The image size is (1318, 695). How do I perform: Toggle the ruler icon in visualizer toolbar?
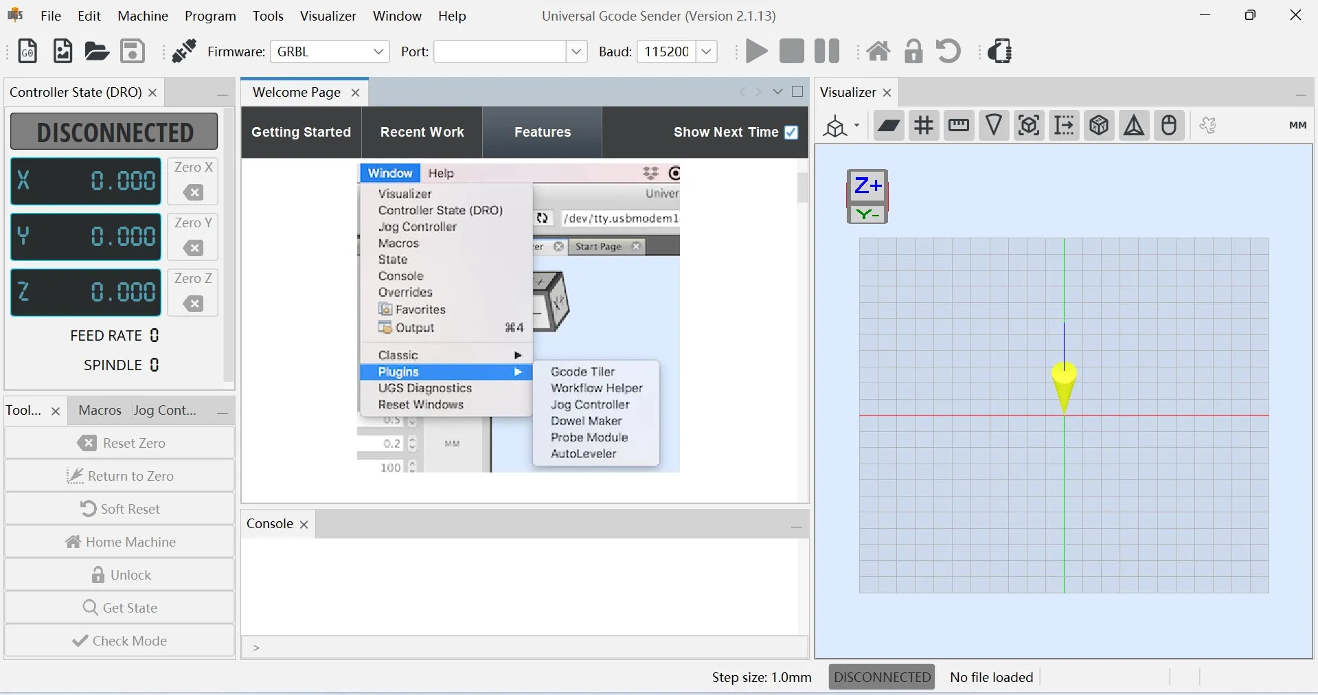(x=959, y=126)
